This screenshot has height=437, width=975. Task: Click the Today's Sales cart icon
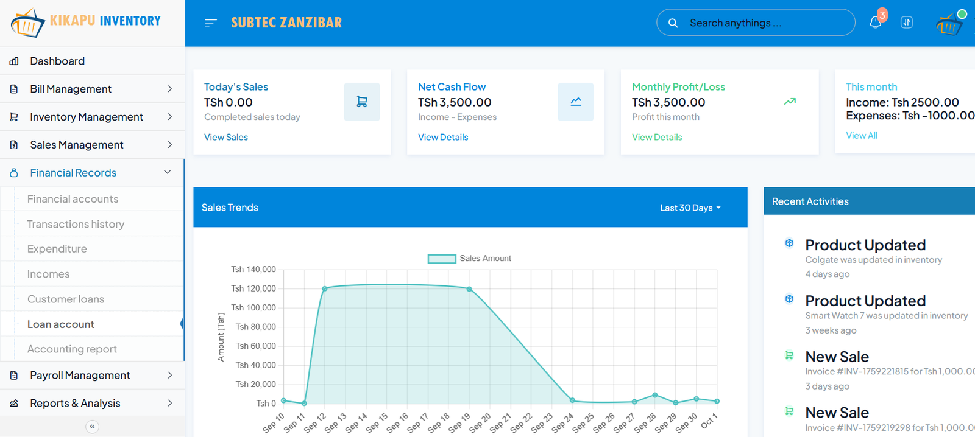(362, 102)
